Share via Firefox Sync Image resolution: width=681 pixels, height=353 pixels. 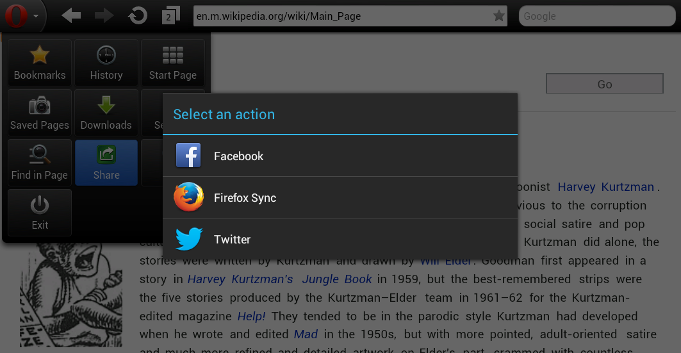(x=340, y=197)
